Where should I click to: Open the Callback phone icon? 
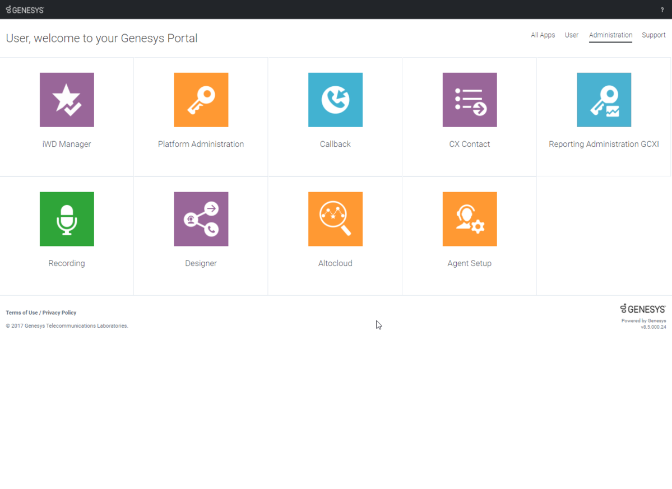coord(335,100)
